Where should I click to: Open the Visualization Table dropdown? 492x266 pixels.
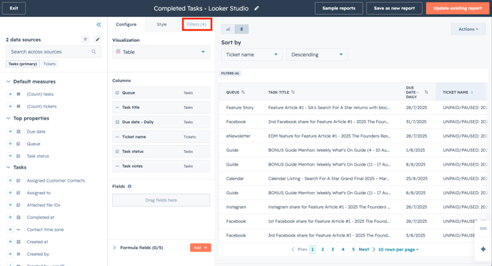pos(161,52)
